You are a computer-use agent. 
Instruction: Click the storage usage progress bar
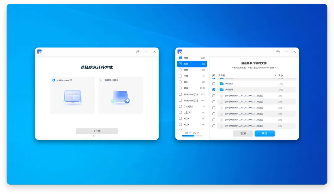[x=192, y=136]
